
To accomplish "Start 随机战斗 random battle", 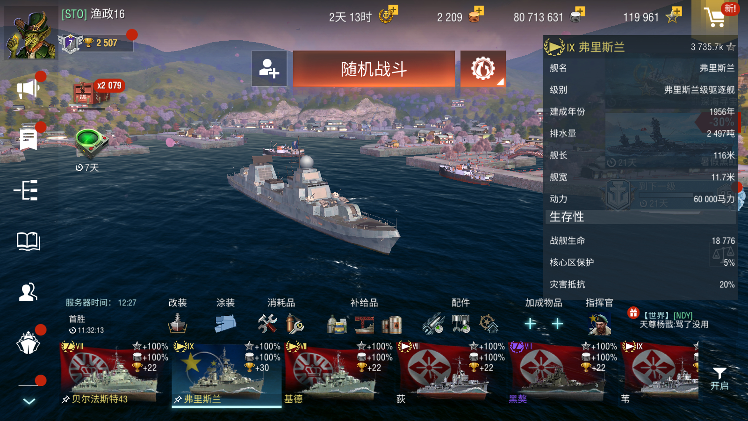I will tap(374, 69).
